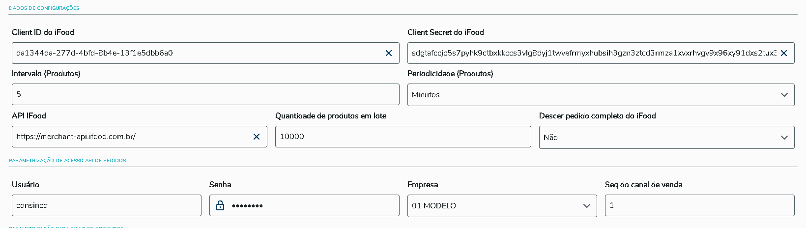Expand the Periodicidade (Produtos) chevron arrow
This screenshot has width=806, height=228.
(784, 95)
